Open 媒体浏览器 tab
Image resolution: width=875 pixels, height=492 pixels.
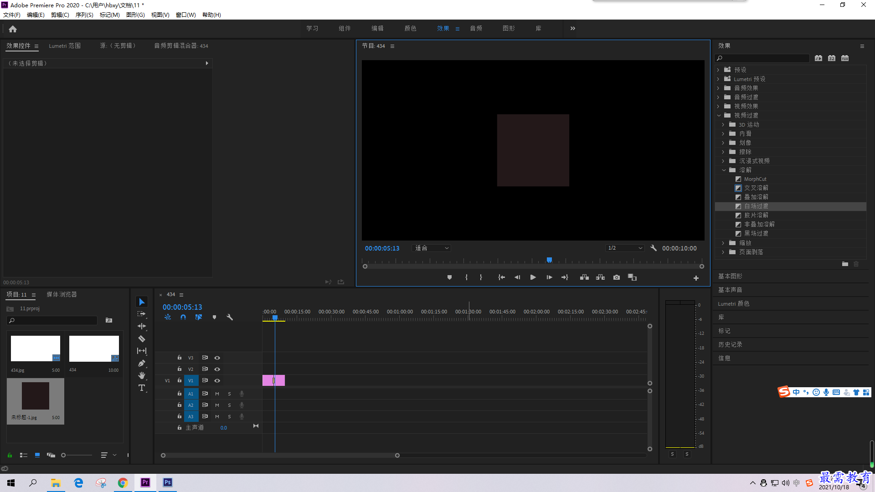[x=62, y=294]
